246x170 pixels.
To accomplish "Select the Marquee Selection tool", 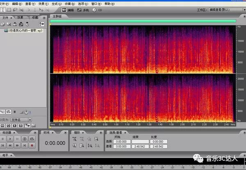I will tap(9, 10).
